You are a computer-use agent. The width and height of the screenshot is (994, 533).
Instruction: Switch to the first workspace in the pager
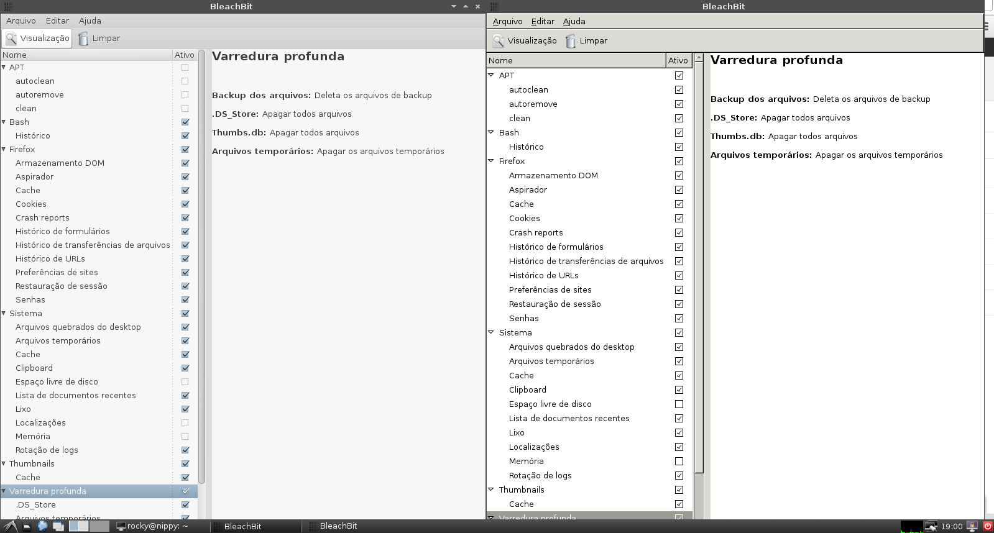[x=78, y=526]
